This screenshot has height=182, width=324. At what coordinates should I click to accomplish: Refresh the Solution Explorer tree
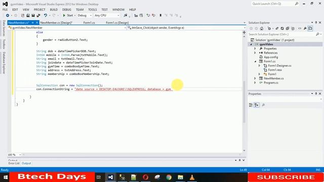[x=282, y=28]
